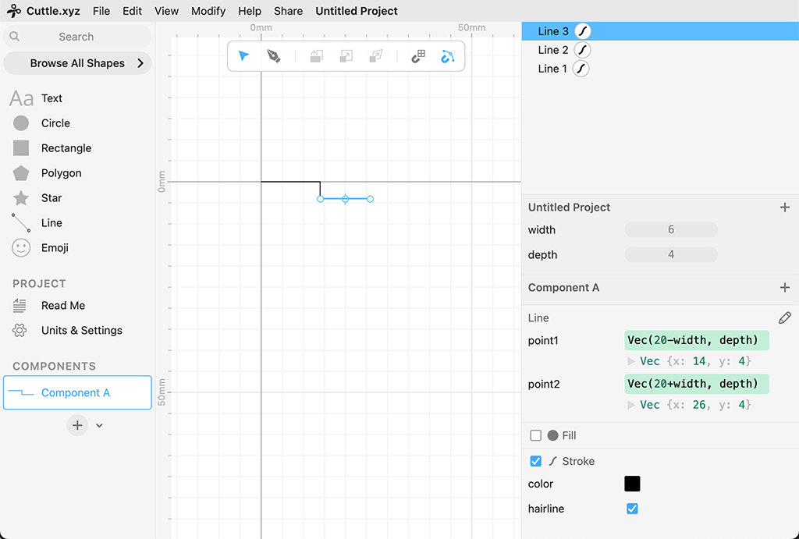Edit the point2 expression field

[x=697, y=384]
